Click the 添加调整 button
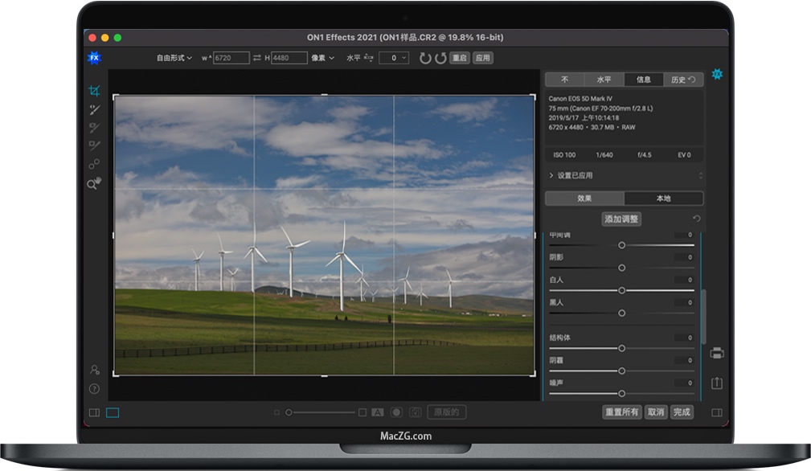Screen dimensions: 811x471 click(623, 219)
